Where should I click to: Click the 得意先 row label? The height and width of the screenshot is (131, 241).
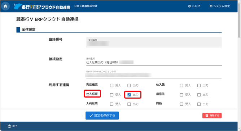tap(160, 94)
